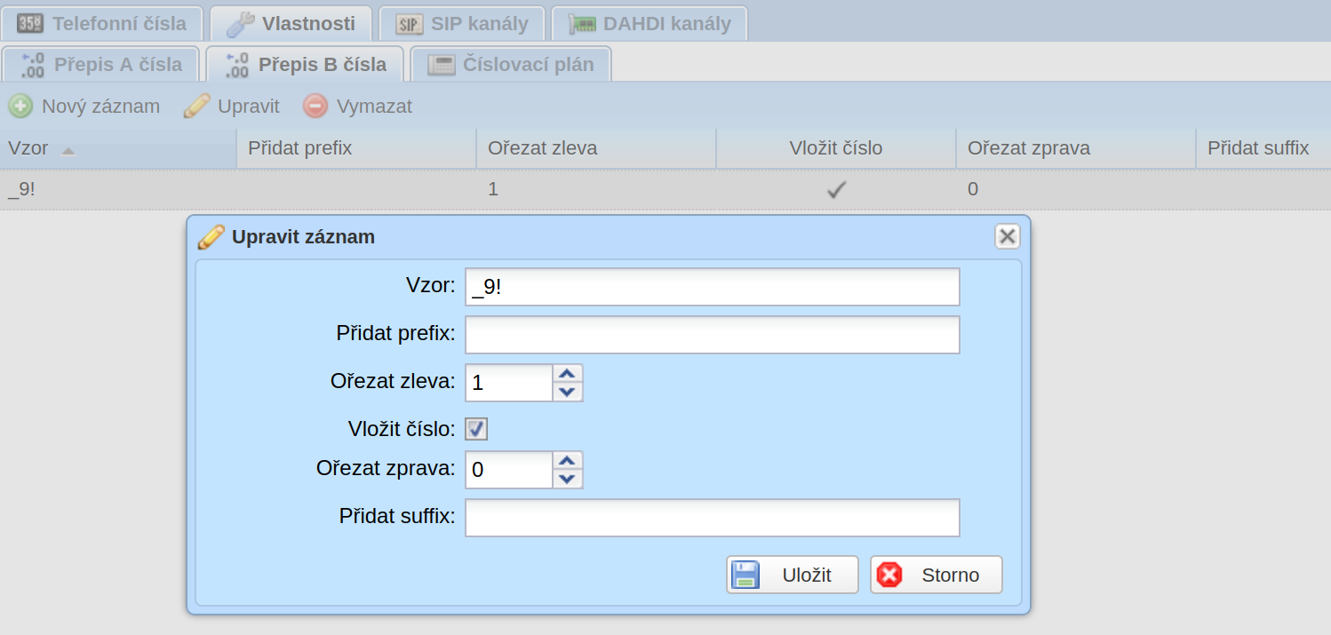The width and height of the screenshot is (1331, 635).
Task: Click the Telefonní čísla tab icon
Action: click(30, 24)
